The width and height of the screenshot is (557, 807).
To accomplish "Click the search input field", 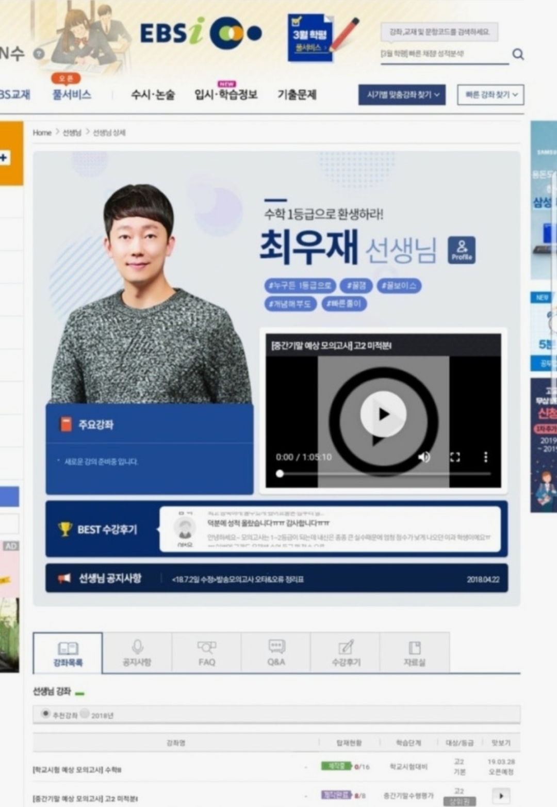I will tap(444, 54).
